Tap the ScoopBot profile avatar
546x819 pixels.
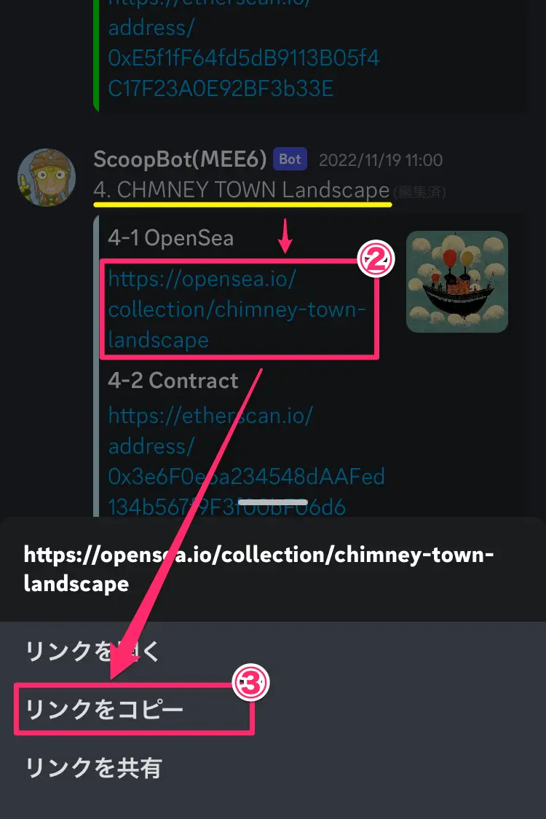click(x=47, y=178)
